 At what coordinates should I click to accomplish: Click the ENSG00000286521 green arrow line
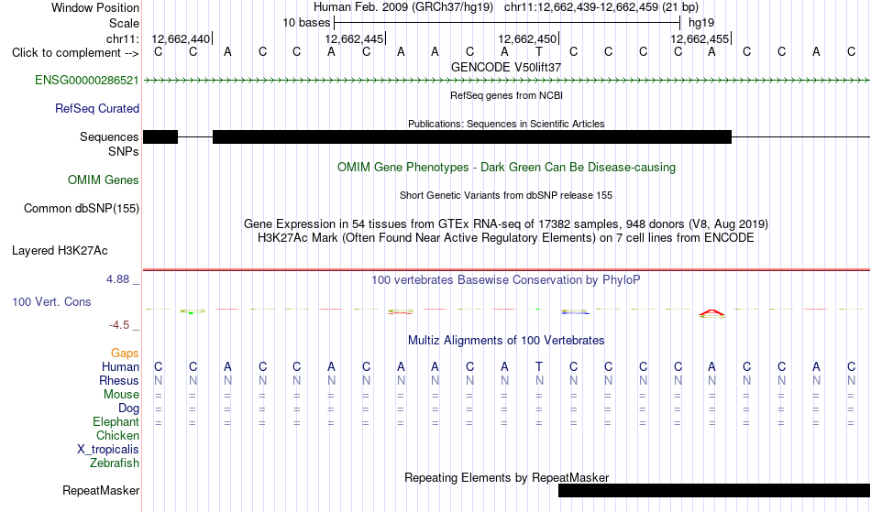click(506, 81)
